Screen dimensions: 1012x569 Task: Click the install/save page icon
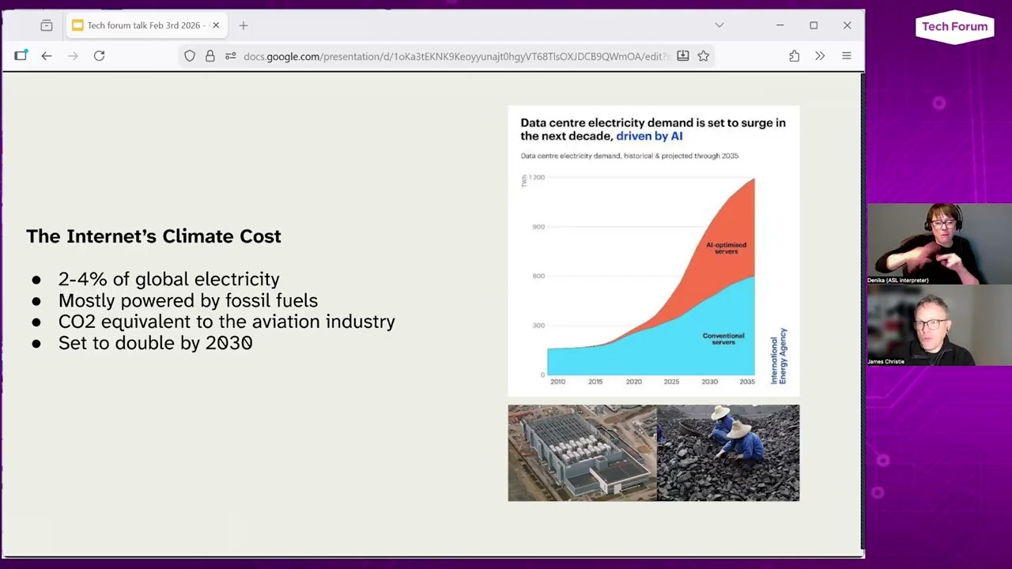coord(683,56)
